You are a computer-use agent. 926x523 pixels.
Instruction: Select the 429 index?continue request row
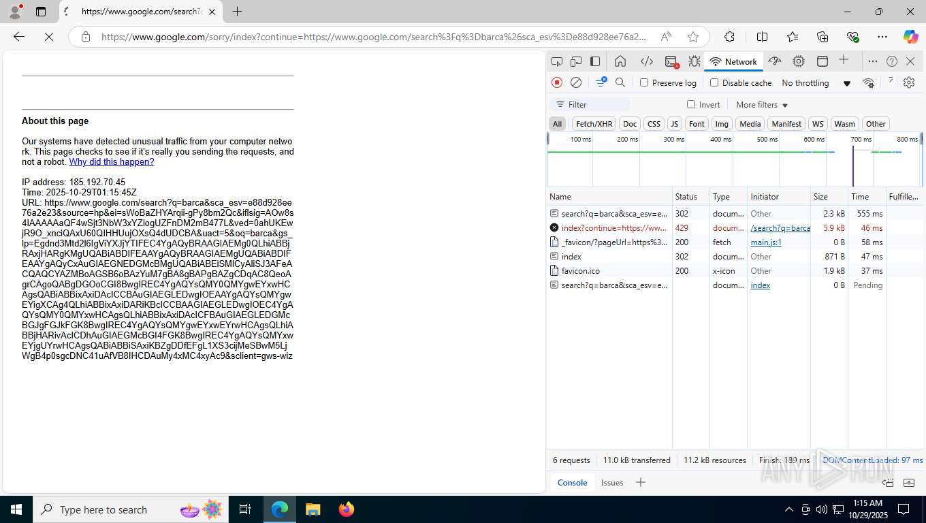coord(735,228)
